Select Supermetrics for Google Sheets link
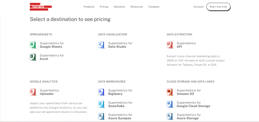The width and height of the screenshot is (259, 122). (x=52, y=45)
